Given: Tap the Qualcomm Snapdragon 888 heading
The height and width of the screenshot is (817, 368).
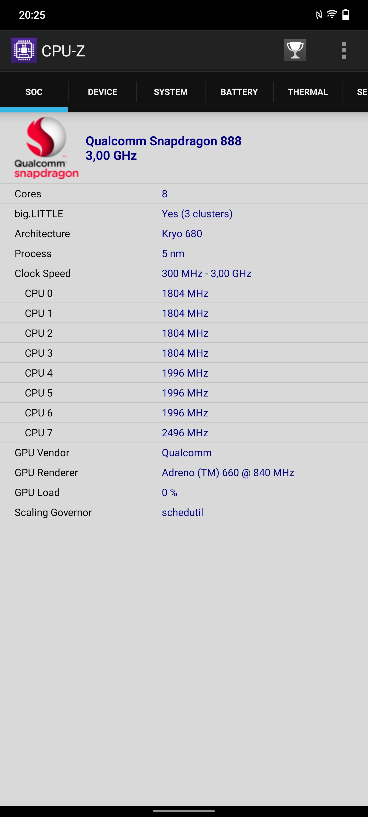Looking at the screenshot, I should tap(164, 141).
